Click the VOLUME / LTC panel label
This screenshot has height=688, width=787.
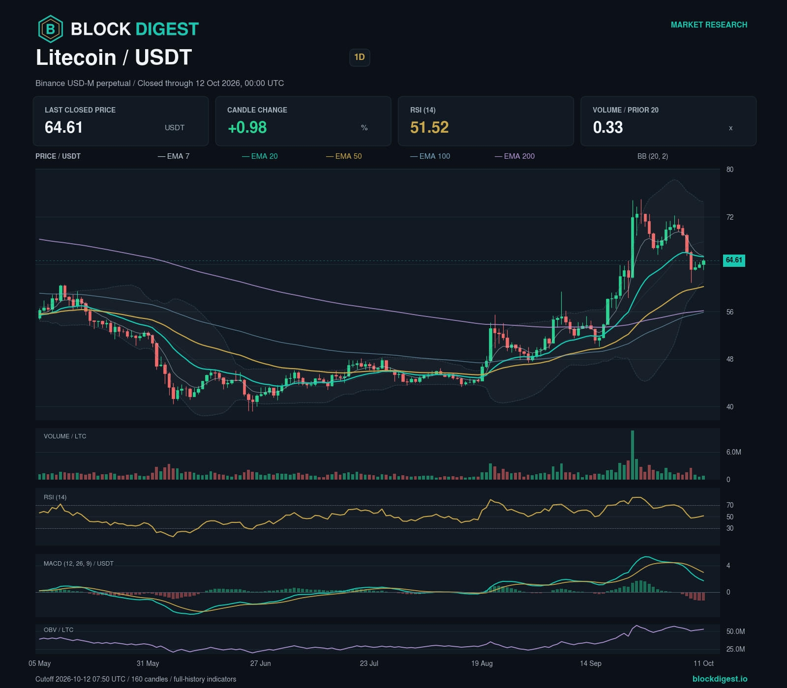pyautogui.click(x=65, y=436)
